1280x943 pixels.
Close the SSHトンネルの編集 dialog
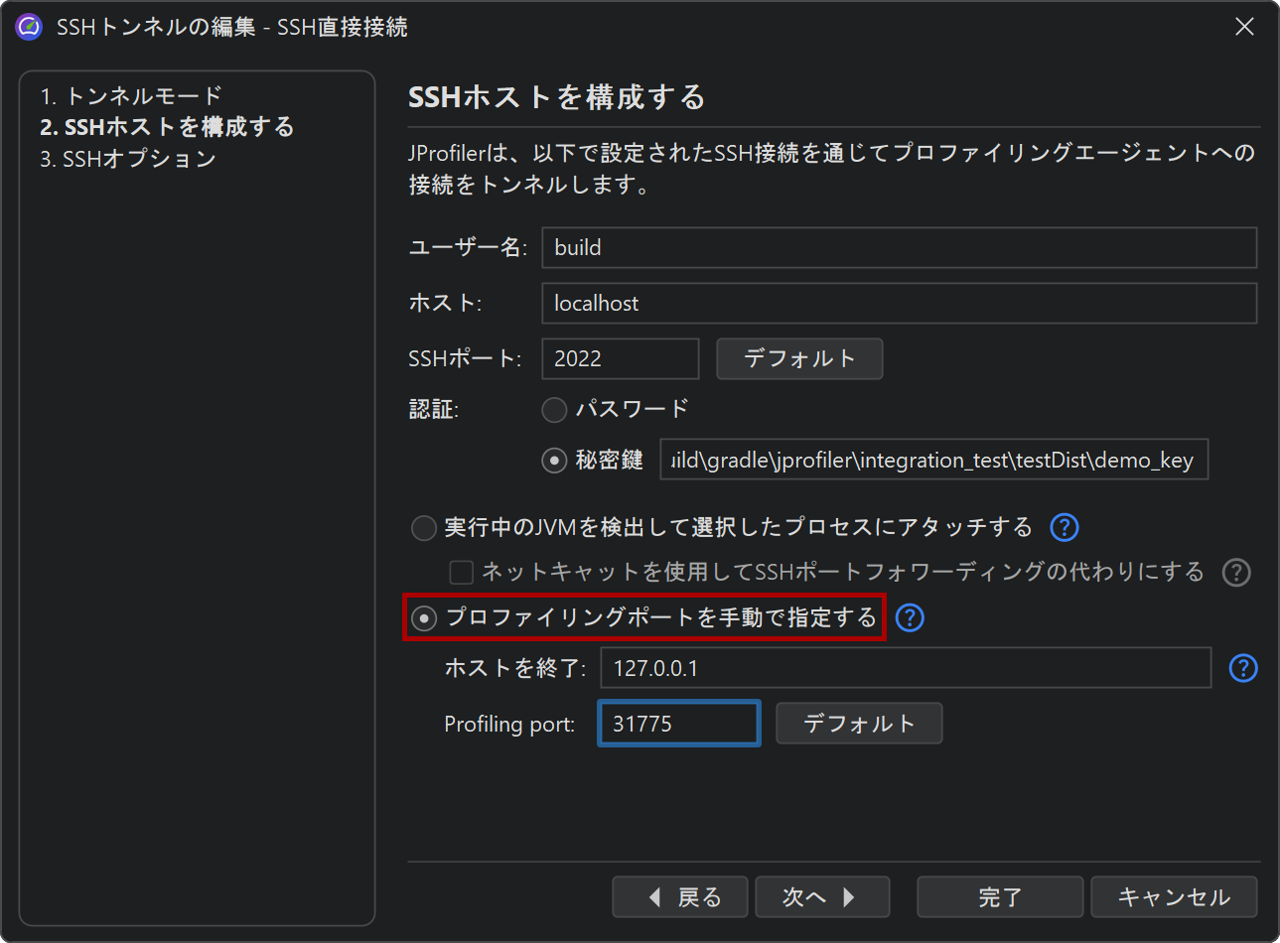tap(1244, 27)
